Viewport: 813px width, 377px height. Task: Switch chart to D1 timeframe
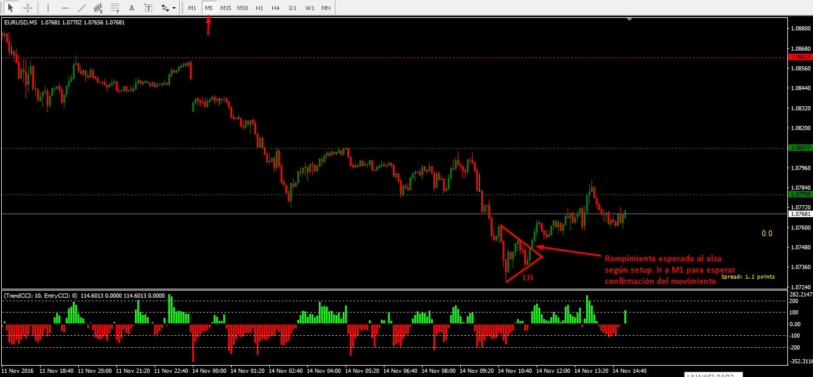click(x=292, y=8)
